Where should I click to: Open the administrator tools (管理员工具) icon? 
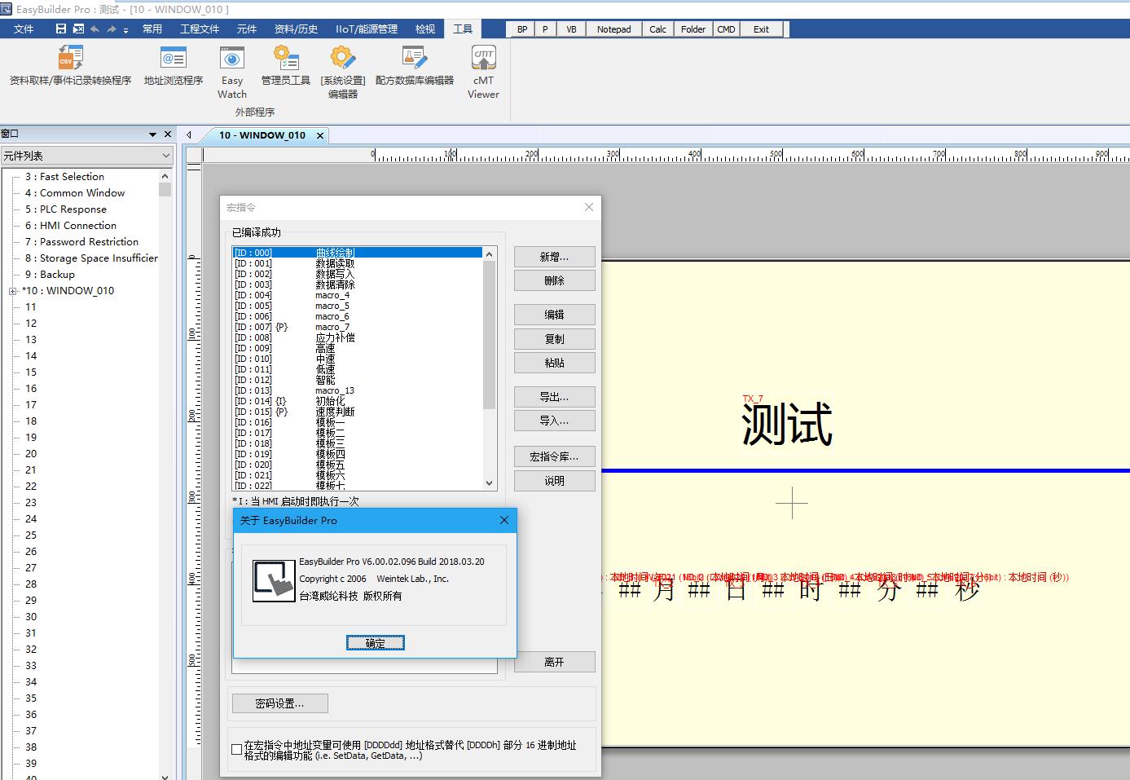285,59
